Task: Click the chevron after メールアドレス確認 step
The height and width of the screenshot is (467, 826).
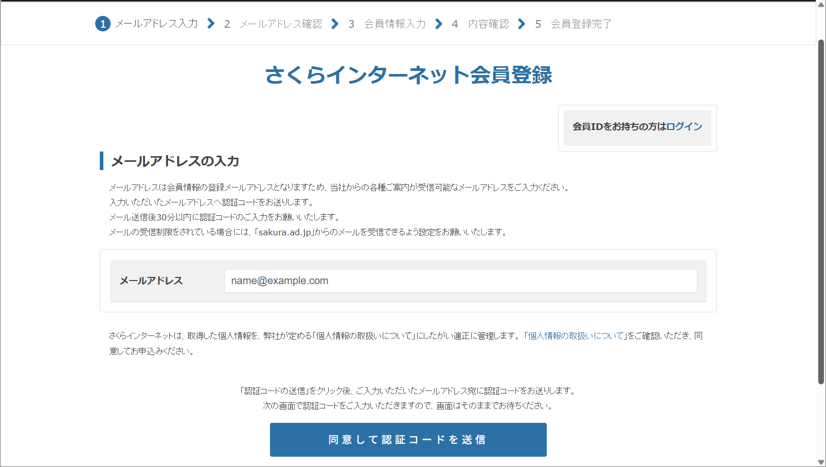Action: click(x=335, y=24)
